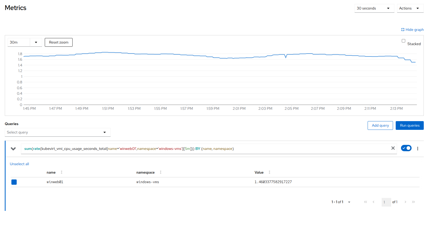
Task: Open the 30 seconds refresh dropdown
Action: [374, 8]
